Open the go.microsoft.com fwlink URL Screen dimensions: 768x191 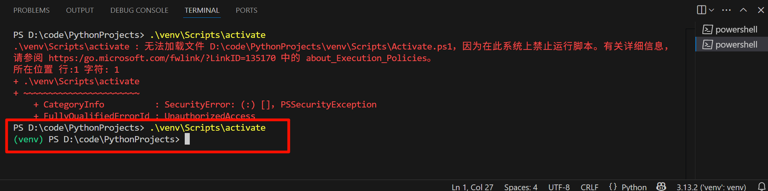point(162,58)
